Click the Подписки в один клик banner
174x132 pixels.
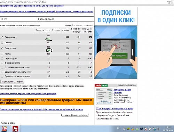coord(116,43)
